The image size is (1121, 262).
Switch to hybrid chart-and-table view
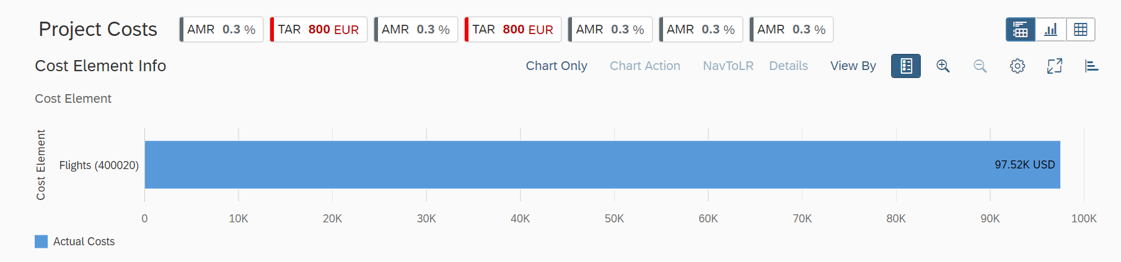click(x=1021, y=30)
